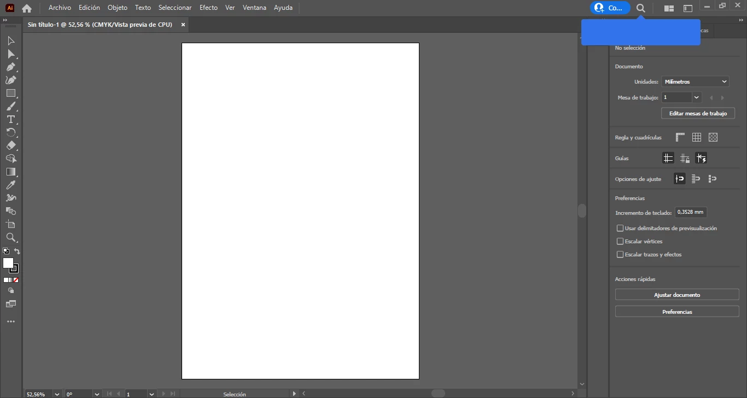Select the Artboard tool
The image size is (747, 398).
(x=11, y=225)
